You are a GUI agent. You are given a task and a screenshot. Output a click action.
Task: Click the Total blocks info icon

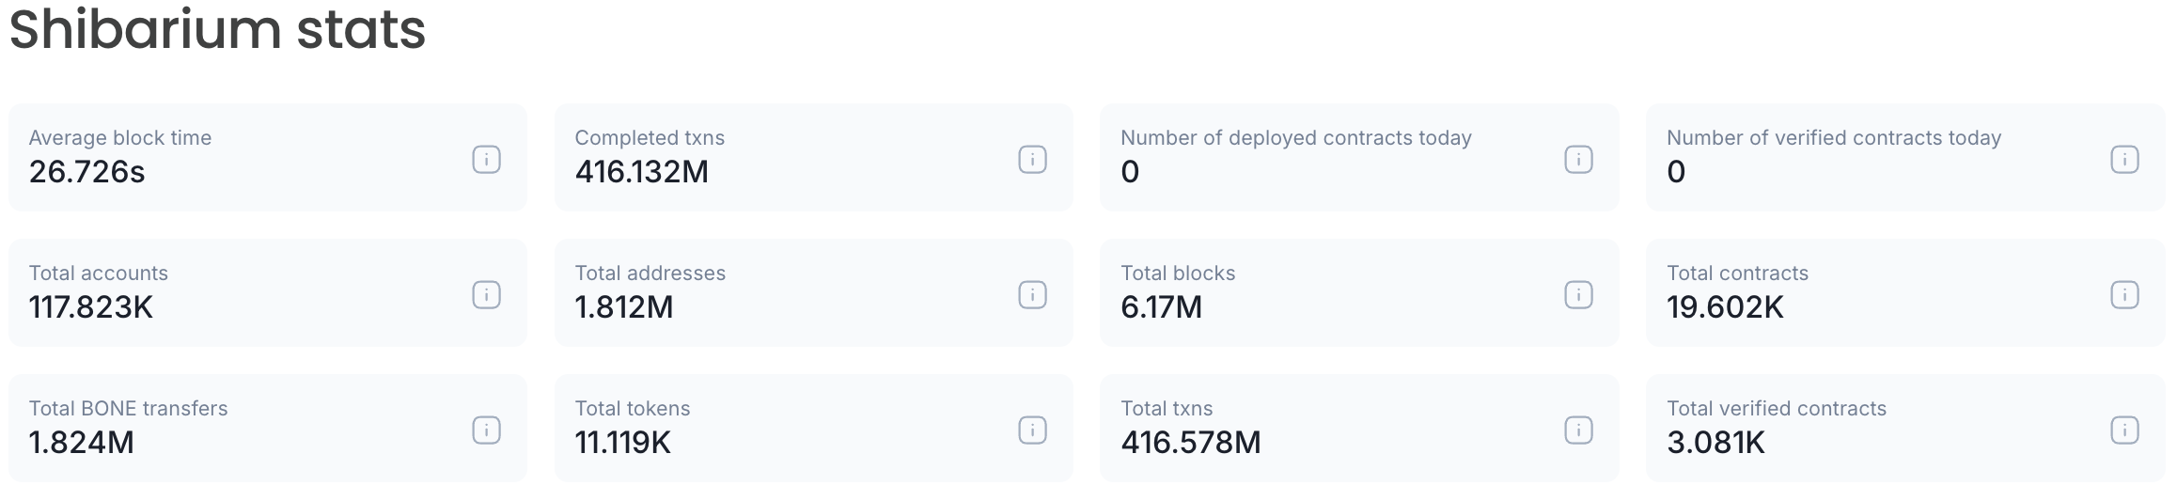(x=1578, y=295)
